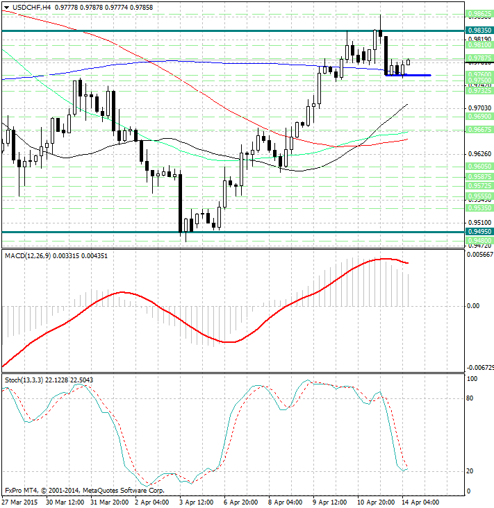
Task: Click the triangle arrow beside USDCHF,H4
Action: tap(5, 7)
